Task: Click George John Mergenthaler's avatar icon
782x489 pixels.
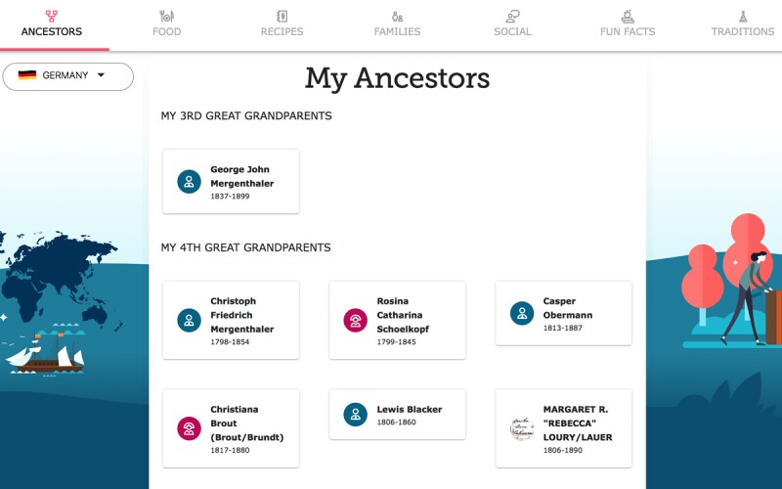Action: 189,182
